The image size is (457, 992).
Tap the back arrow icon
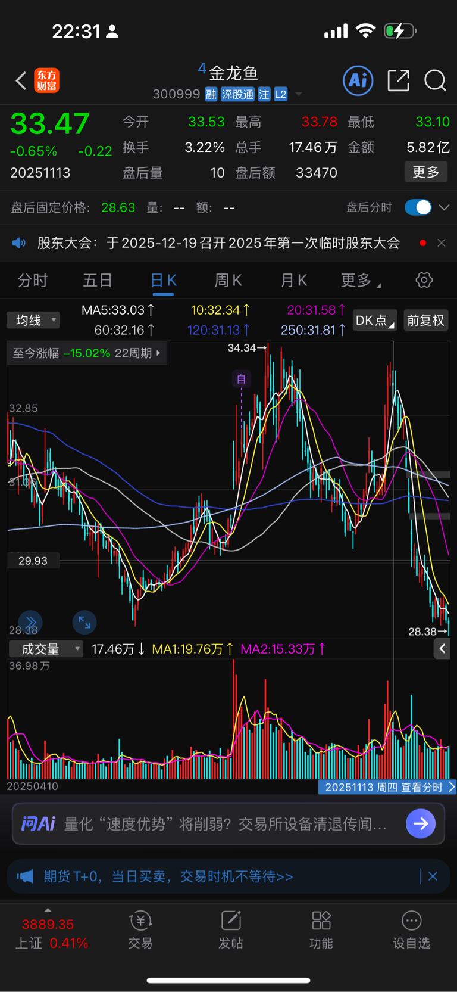point(21,80)
